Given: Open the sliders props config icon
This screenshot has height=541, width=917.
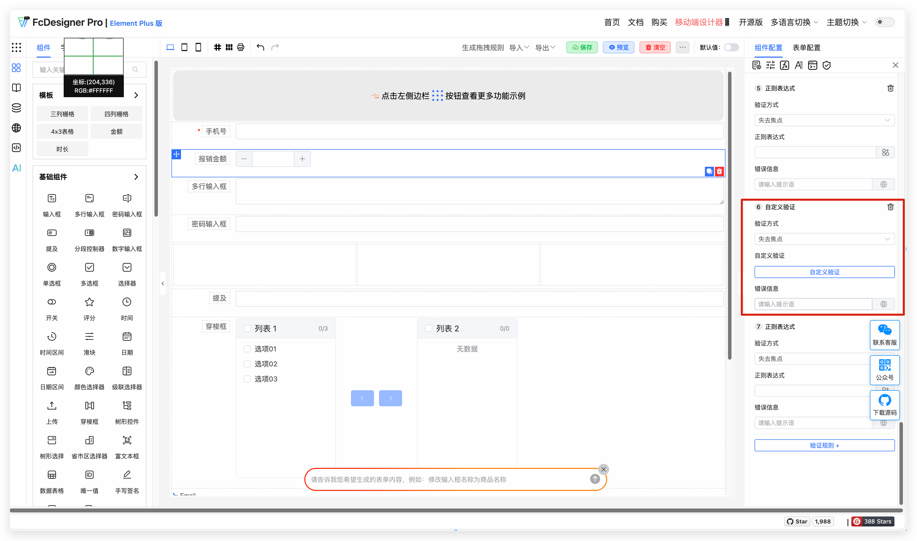Looking at the screenshot, I should [770, 65].
